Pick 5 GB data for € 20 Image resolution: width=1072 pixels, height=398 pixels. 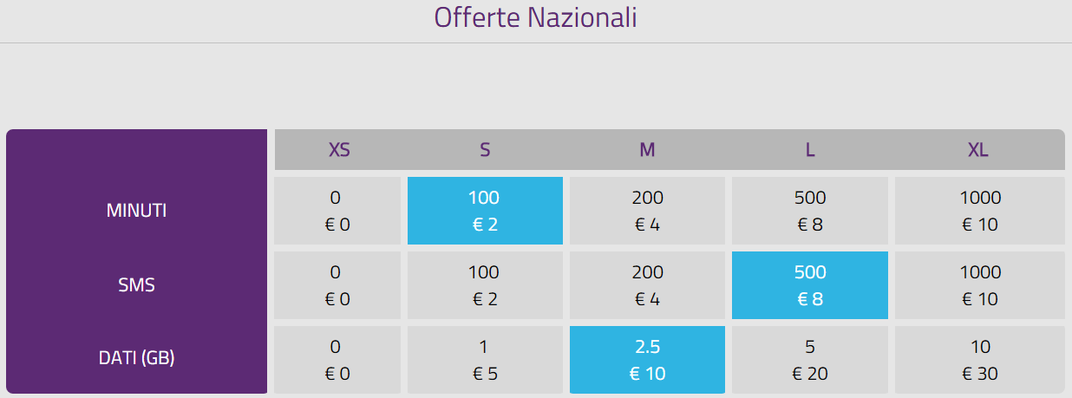point(809,360)
